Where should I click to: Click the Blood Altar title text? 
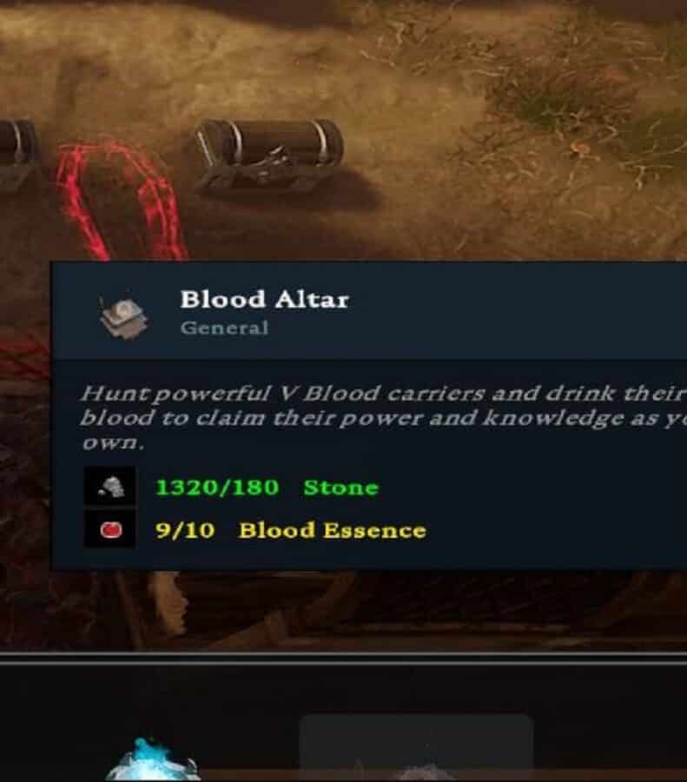point(264,300)
